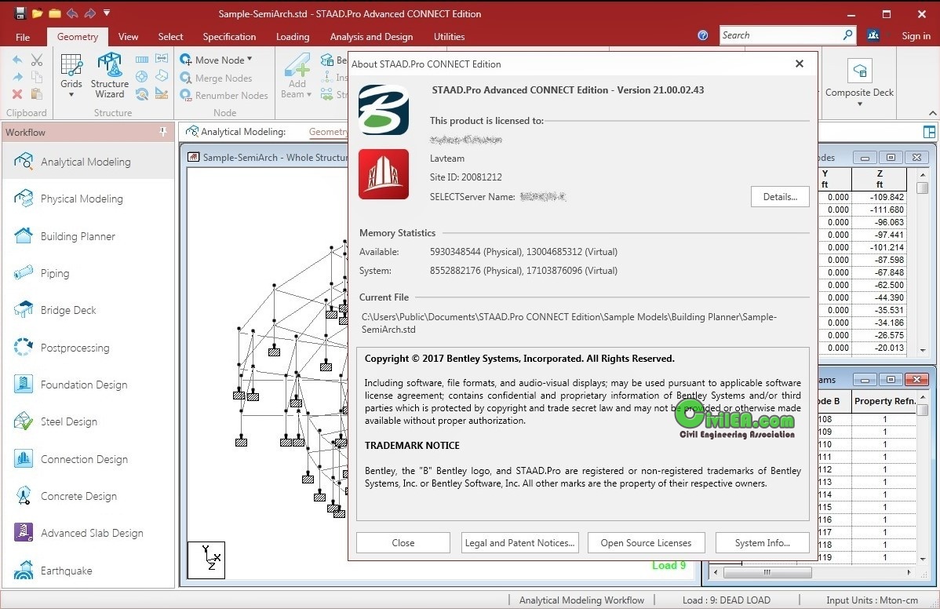
Task: Click the Composite Deck icon
Action: (859, 71)
